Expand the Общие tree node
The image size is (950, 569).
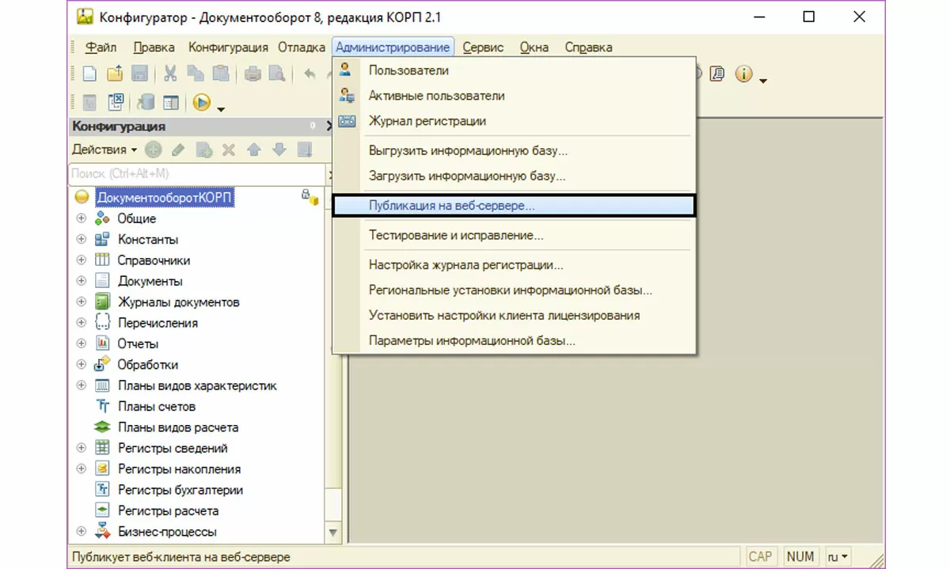pos(81,218)
